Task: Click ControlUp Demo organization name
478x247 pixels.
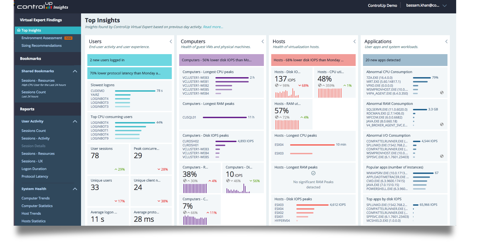Action: click(x=383, y=6)
